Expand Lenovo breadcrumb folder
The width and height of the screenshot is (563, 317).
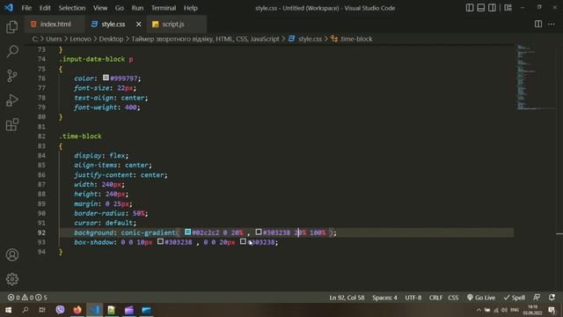tap(80, 39)
